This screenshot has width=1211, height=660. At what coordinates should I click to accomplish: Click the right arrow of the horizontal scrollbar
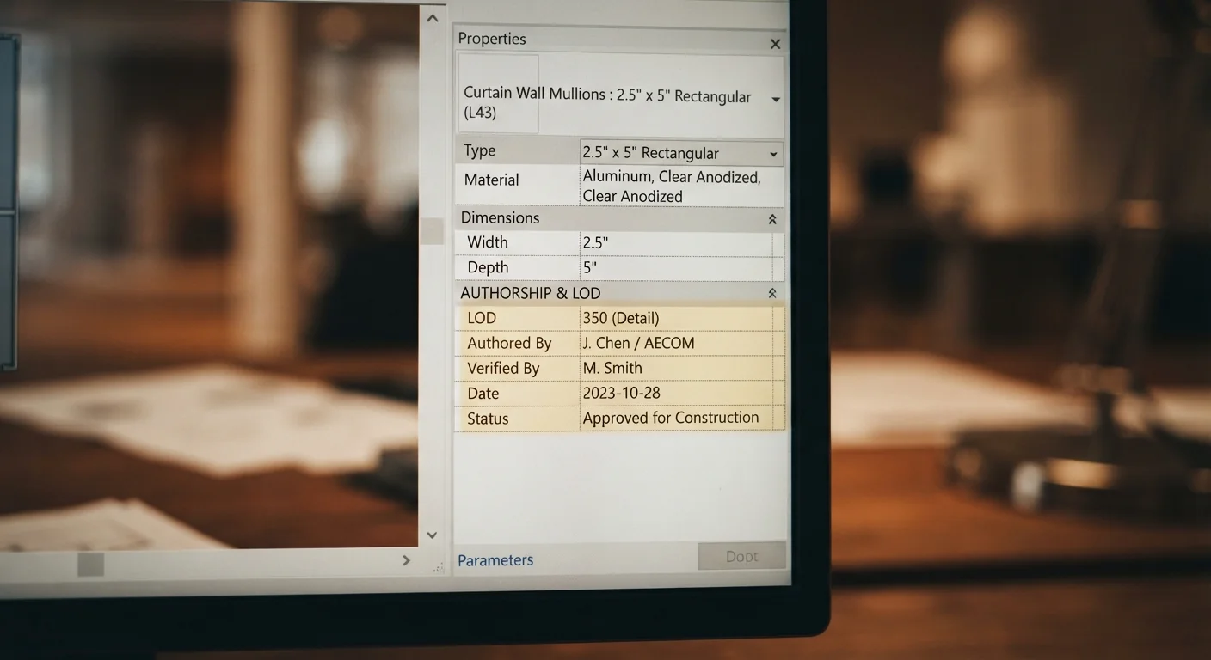(407, 561)
